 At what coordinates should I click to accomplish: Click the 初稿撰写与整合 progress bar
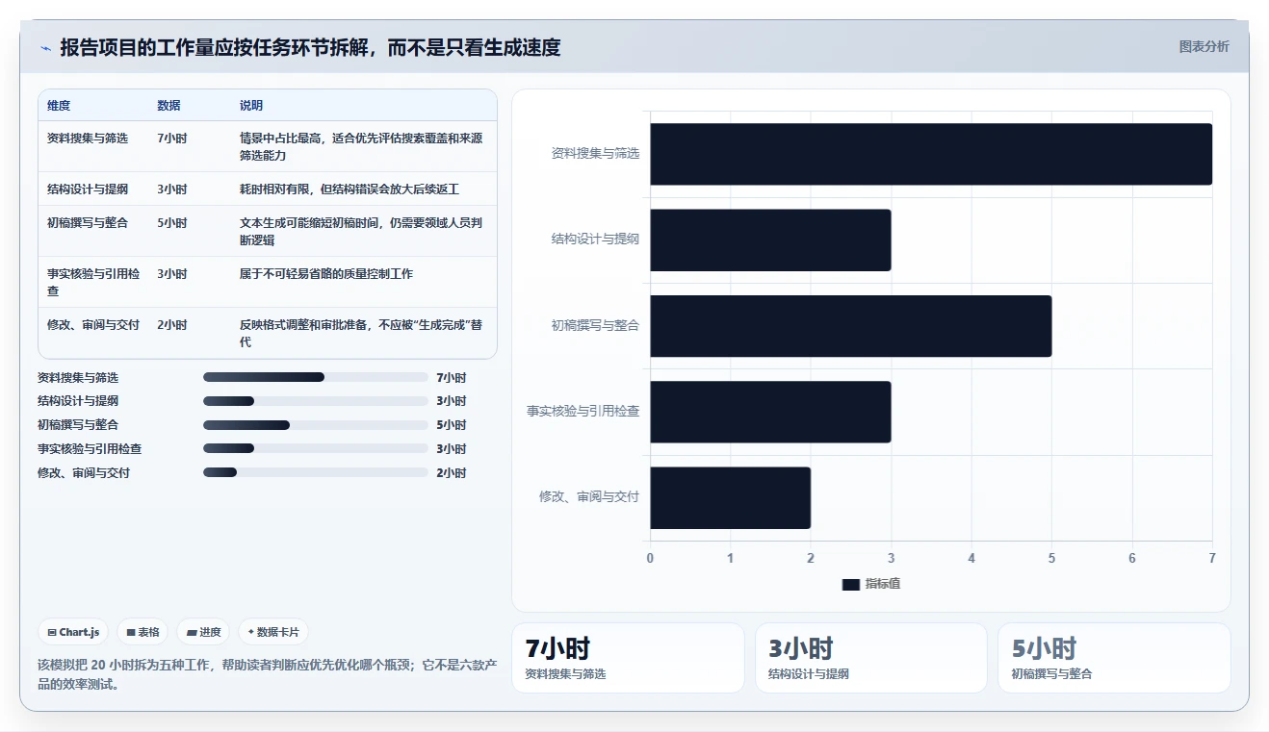tap(316, 425)
